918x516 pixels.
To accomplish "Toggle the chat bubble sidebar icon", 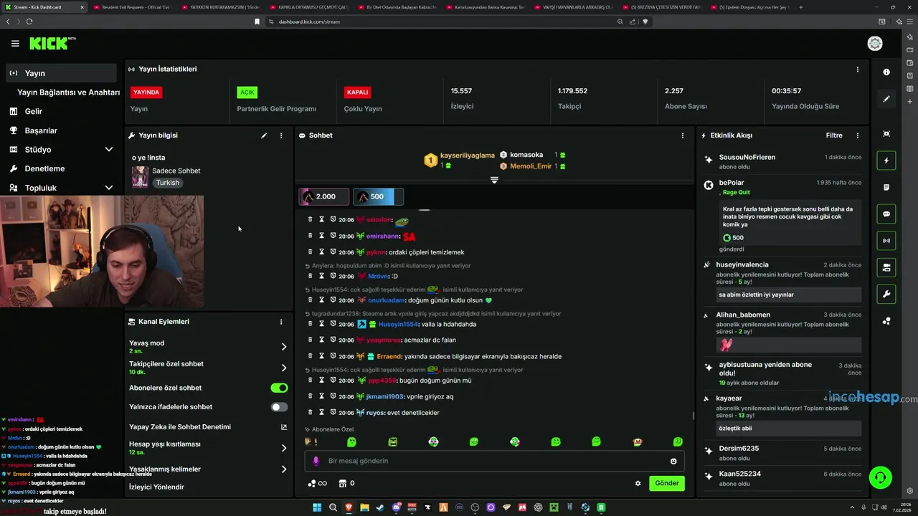I will point(886,214).
